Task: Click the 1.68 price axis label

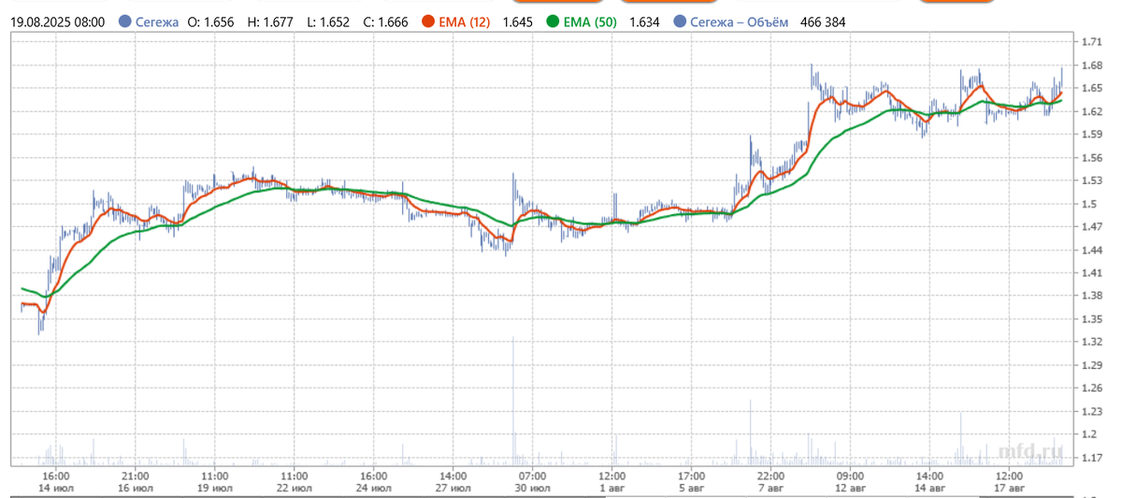Action: pos(1090,65)
